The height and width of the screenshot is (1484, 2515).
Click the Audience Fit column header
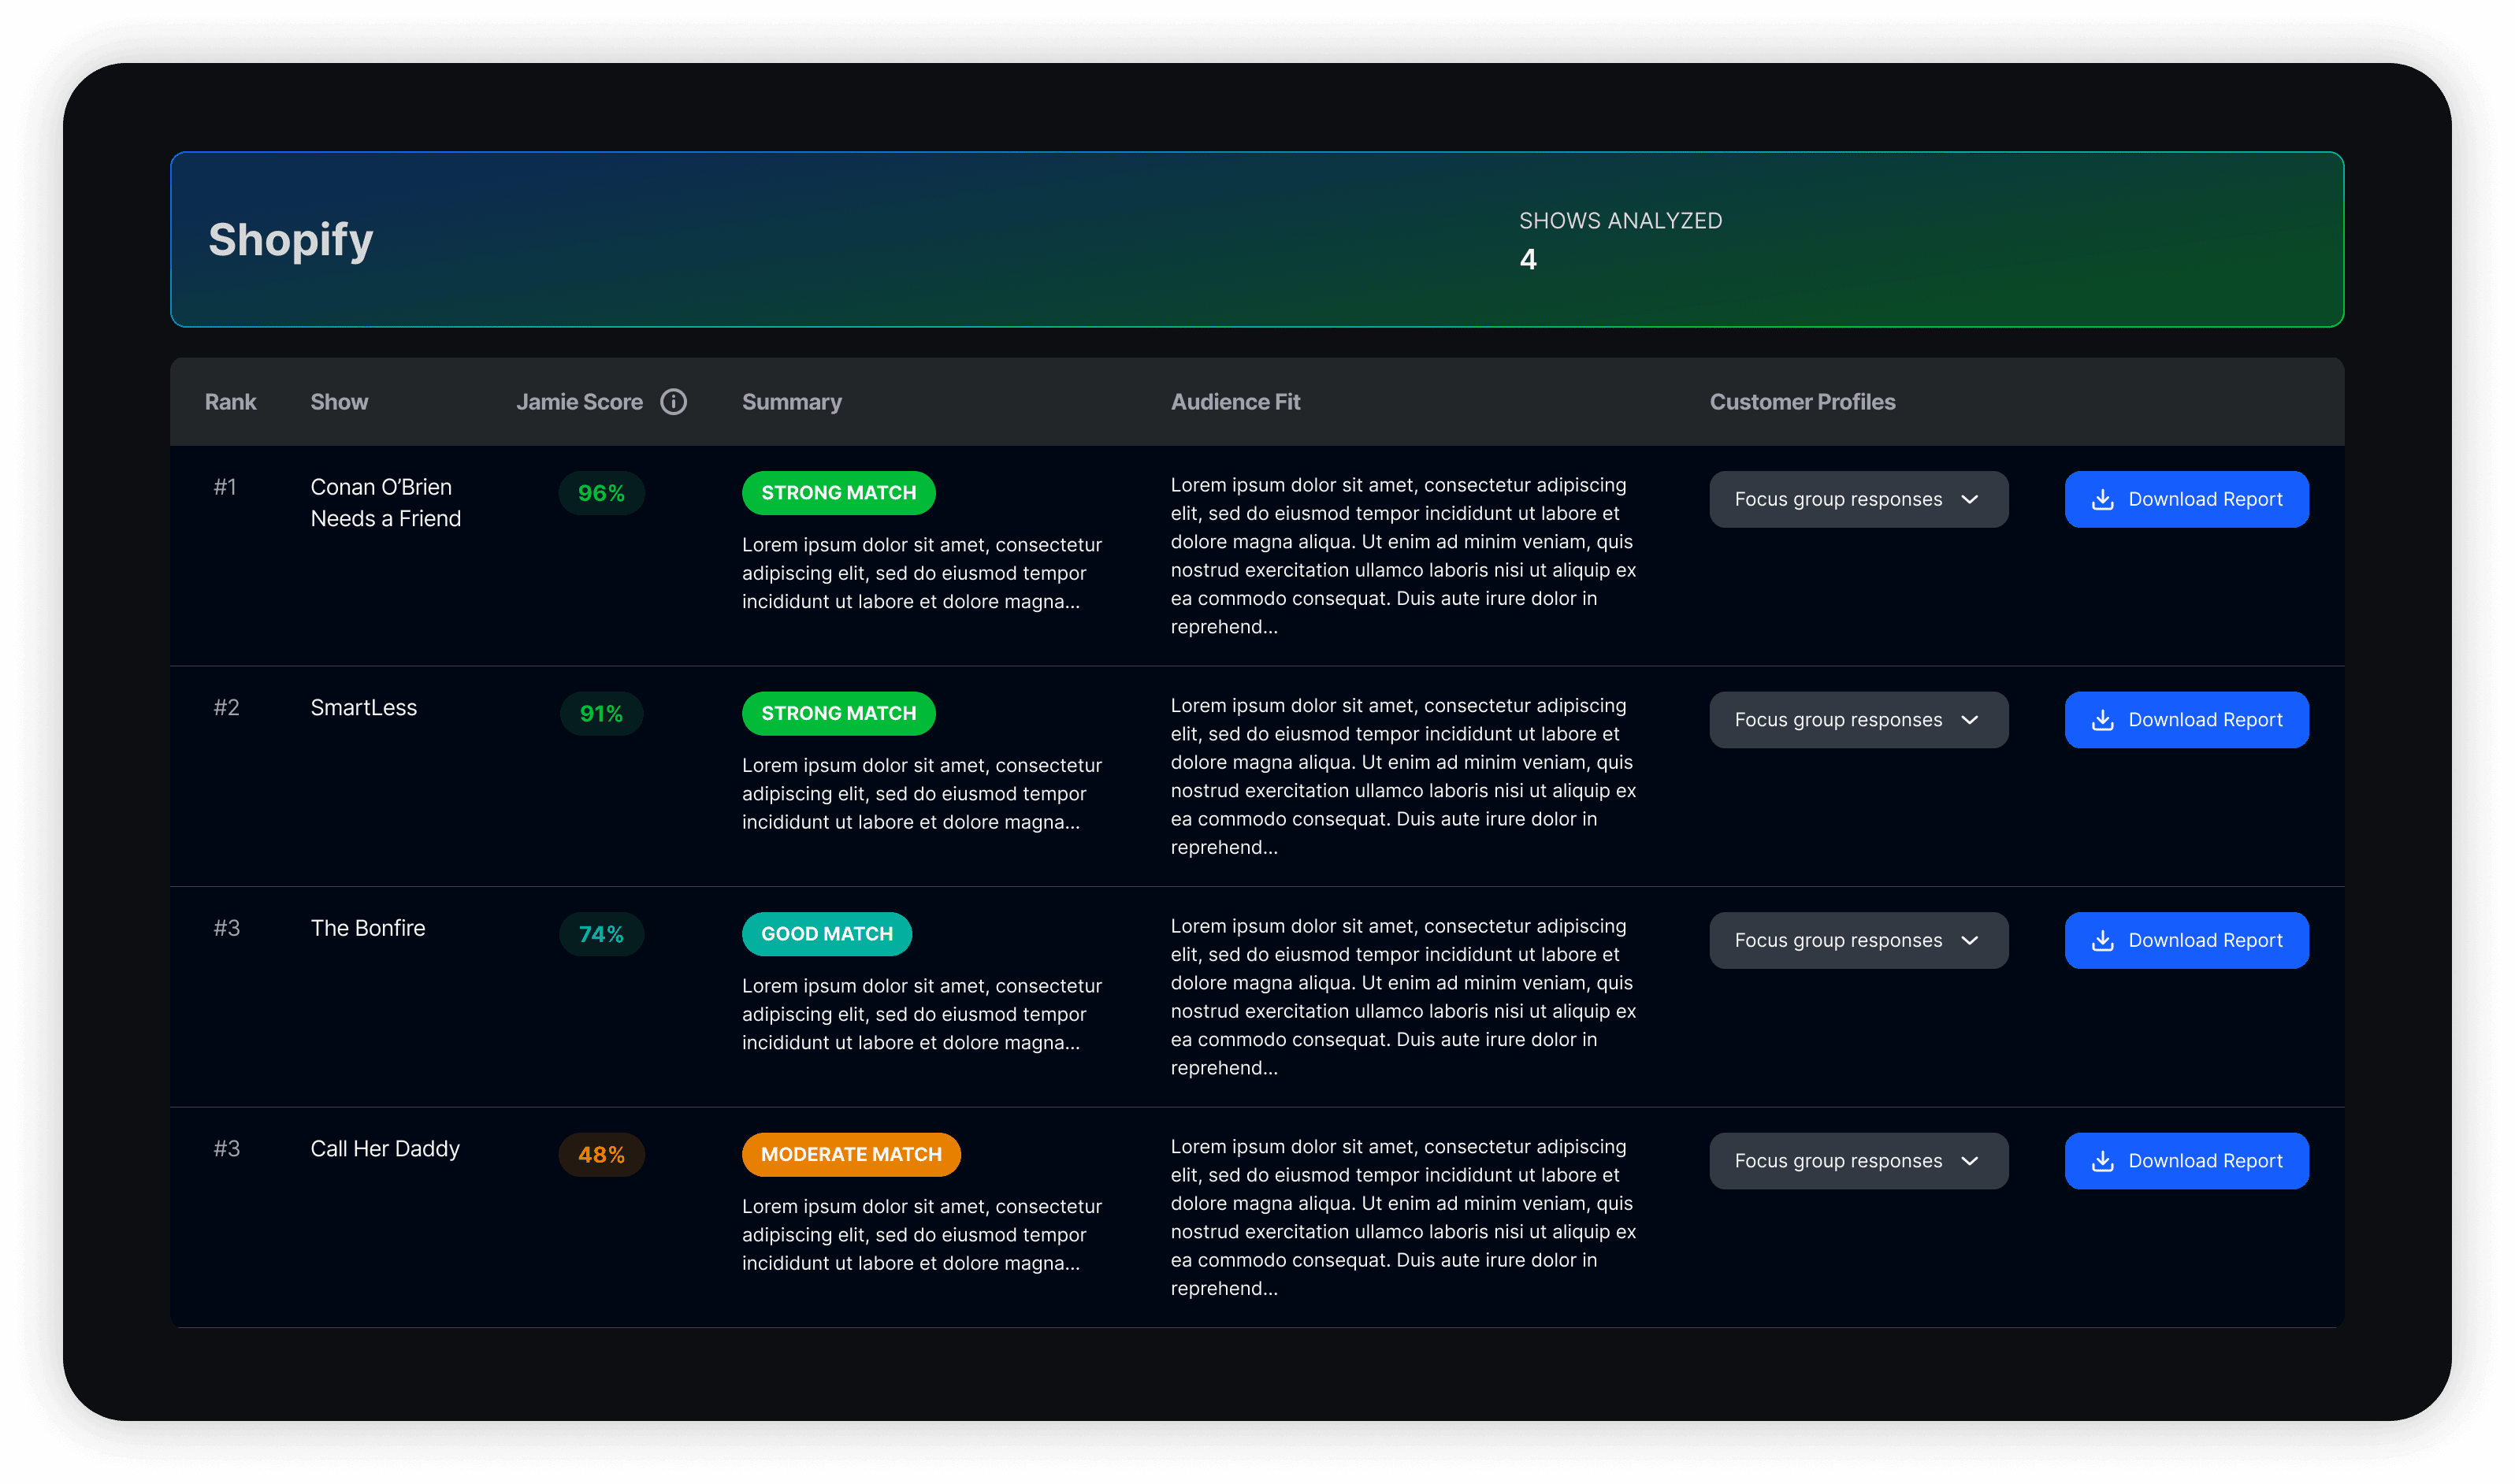point(1235,402)
